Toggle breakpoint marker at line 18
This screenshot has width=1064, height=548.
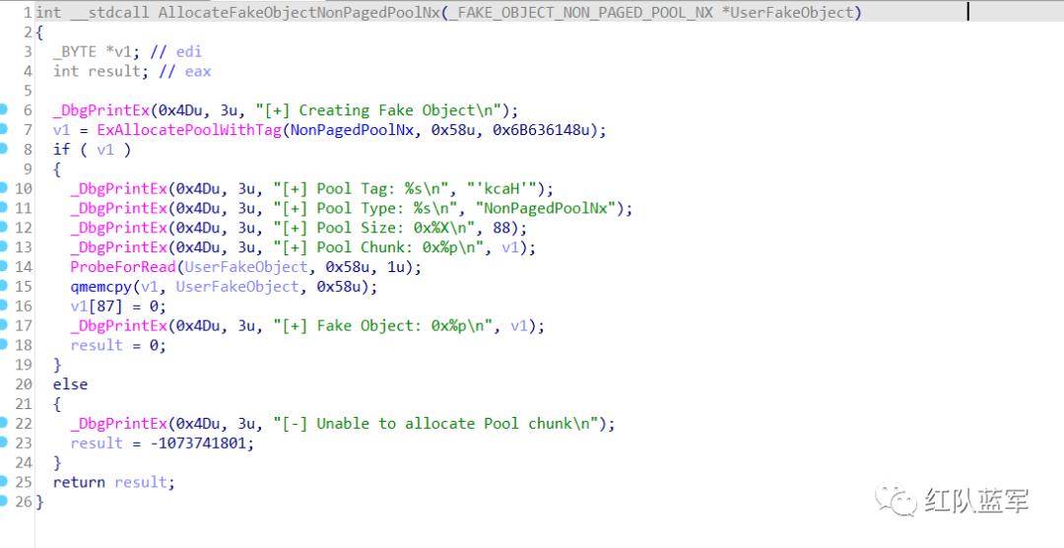coord(4,345)
